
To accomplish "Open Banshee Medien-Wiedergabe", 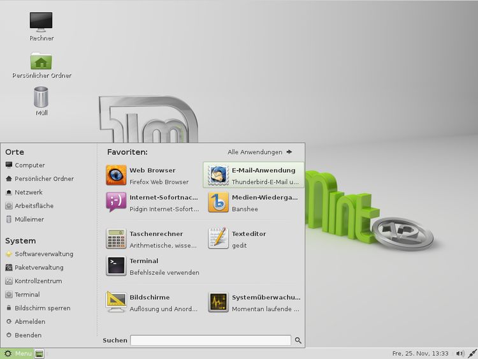I will tap(254, 203).
